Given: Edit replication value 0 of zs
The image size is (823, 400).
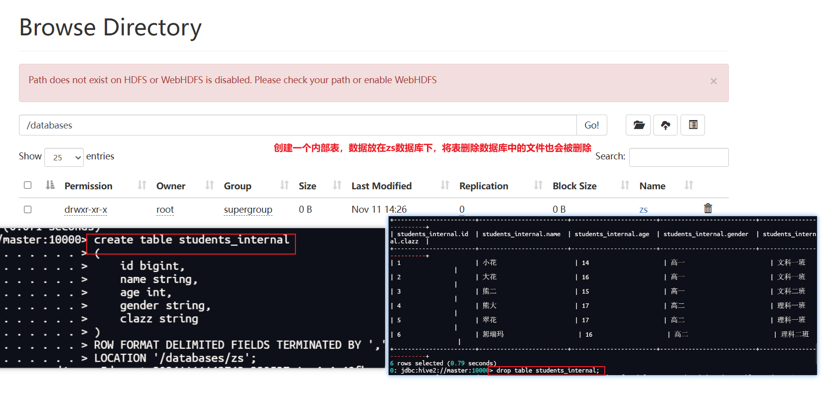Looking at the screenshot, I should pos(462,210).
